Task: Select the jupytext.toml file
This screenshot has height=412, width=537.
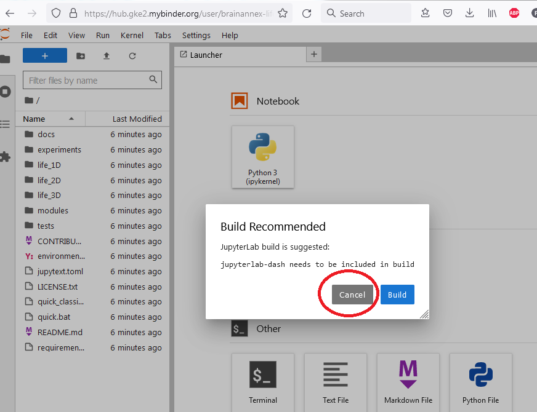Action: [x=92, y=271]
